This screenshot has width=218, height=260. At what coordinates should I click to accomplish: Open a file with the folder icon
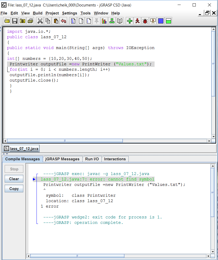[7, 21]
